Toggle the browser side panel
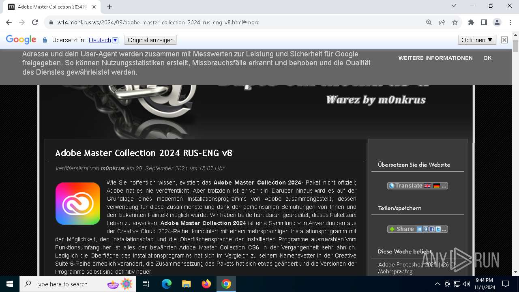Viewport: 519px width, 292px height. pyautogui.click(x=484, y=22)
